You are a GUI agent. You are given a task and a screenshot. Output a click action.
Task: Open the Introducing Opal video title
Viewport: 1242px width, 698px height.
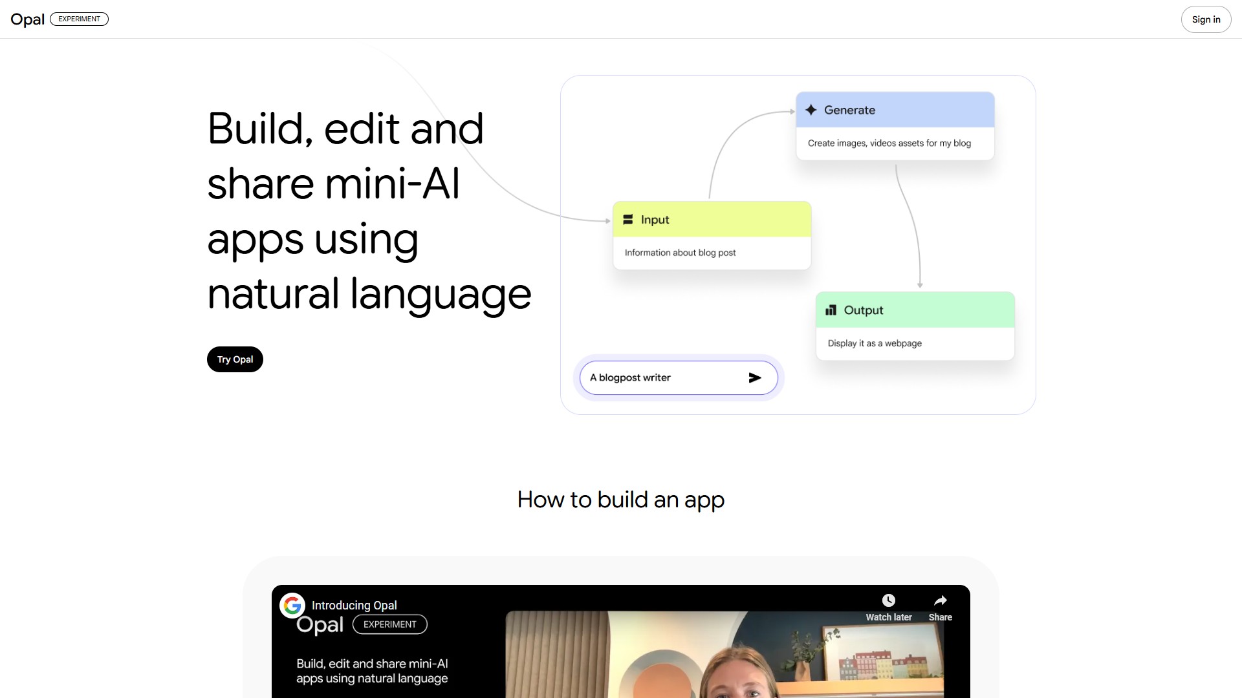(x=354, y=606)
